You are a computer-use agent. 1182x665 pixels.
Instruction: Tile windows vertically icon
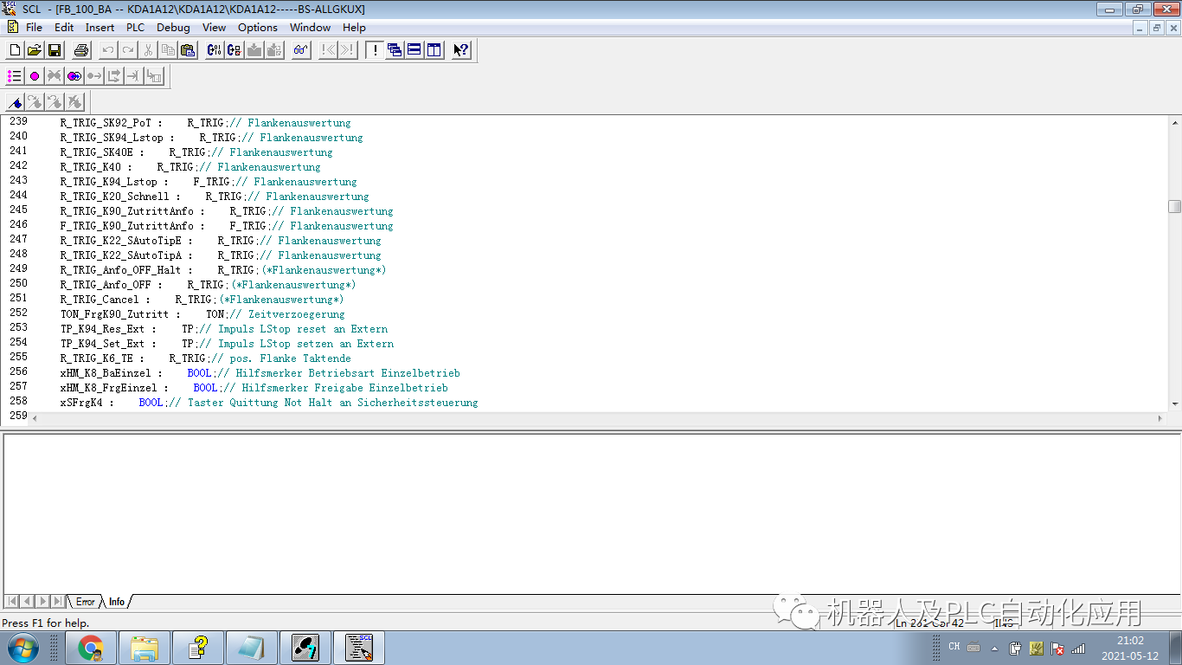point(434,50)
